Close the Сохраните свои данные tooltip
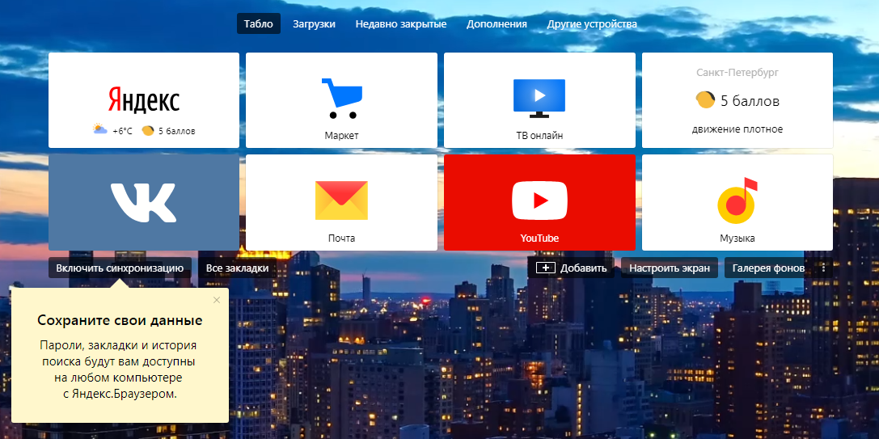The width and height of the screenshot is (879, 439). (217, 300)
